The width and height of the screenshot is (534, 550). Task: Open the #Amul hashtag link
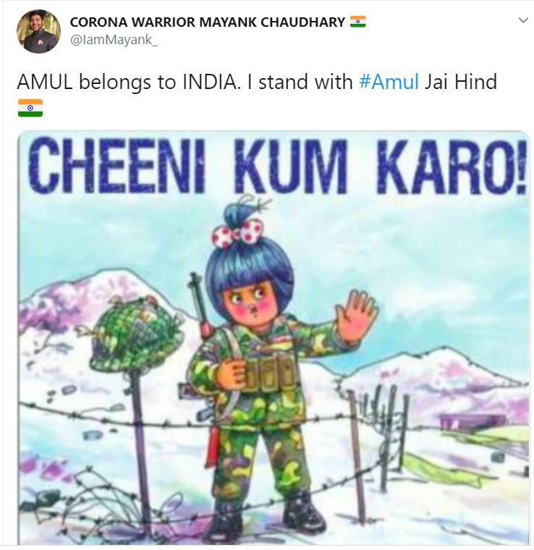click(389, 82)
